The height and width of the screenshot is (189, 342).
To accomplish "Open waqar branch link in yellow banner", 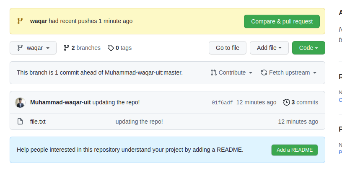I will [x=39, y=21].
